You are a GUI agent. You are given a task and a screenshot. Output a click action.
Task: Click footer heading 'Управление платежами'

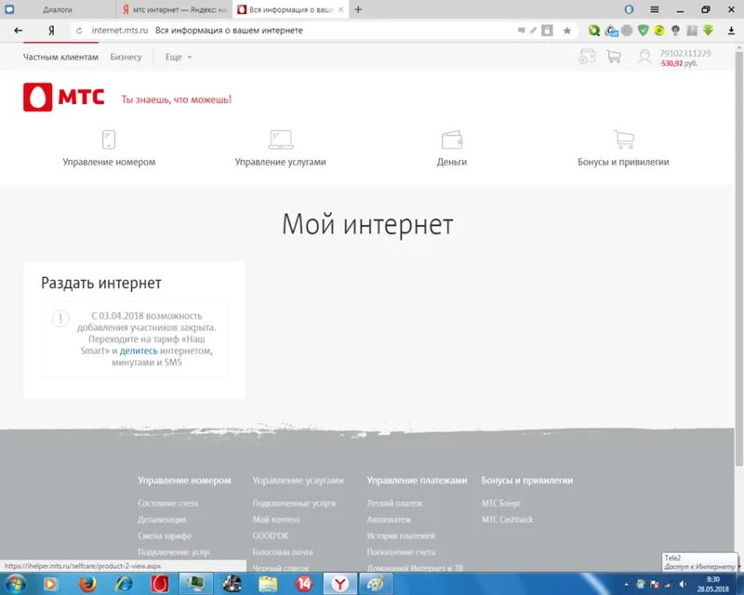[417, 480]
